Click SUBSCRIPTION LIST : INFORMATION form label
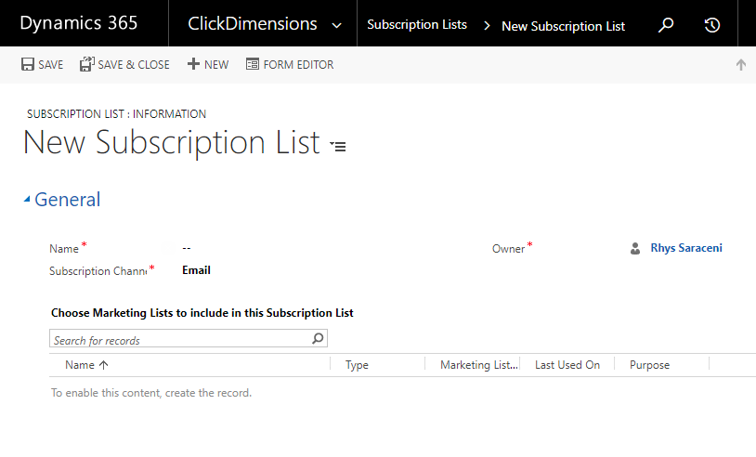This screenshot has height=457, width=756. click(x=116, y=114)
